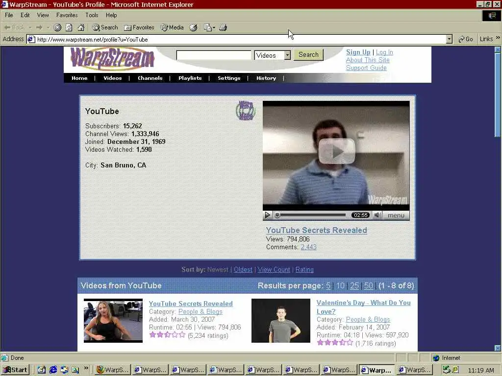The image size is (502, 376).
Task: Mute the player with speaker icon
Action: (377, 215)
